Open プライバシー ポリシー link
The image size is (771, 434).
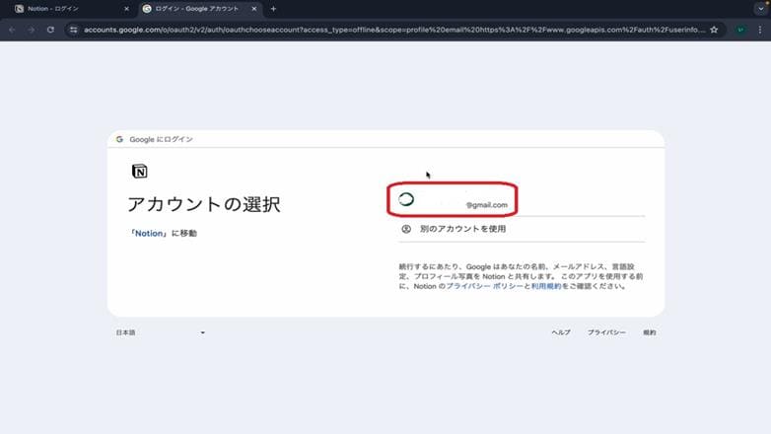(x=484, y=286)
